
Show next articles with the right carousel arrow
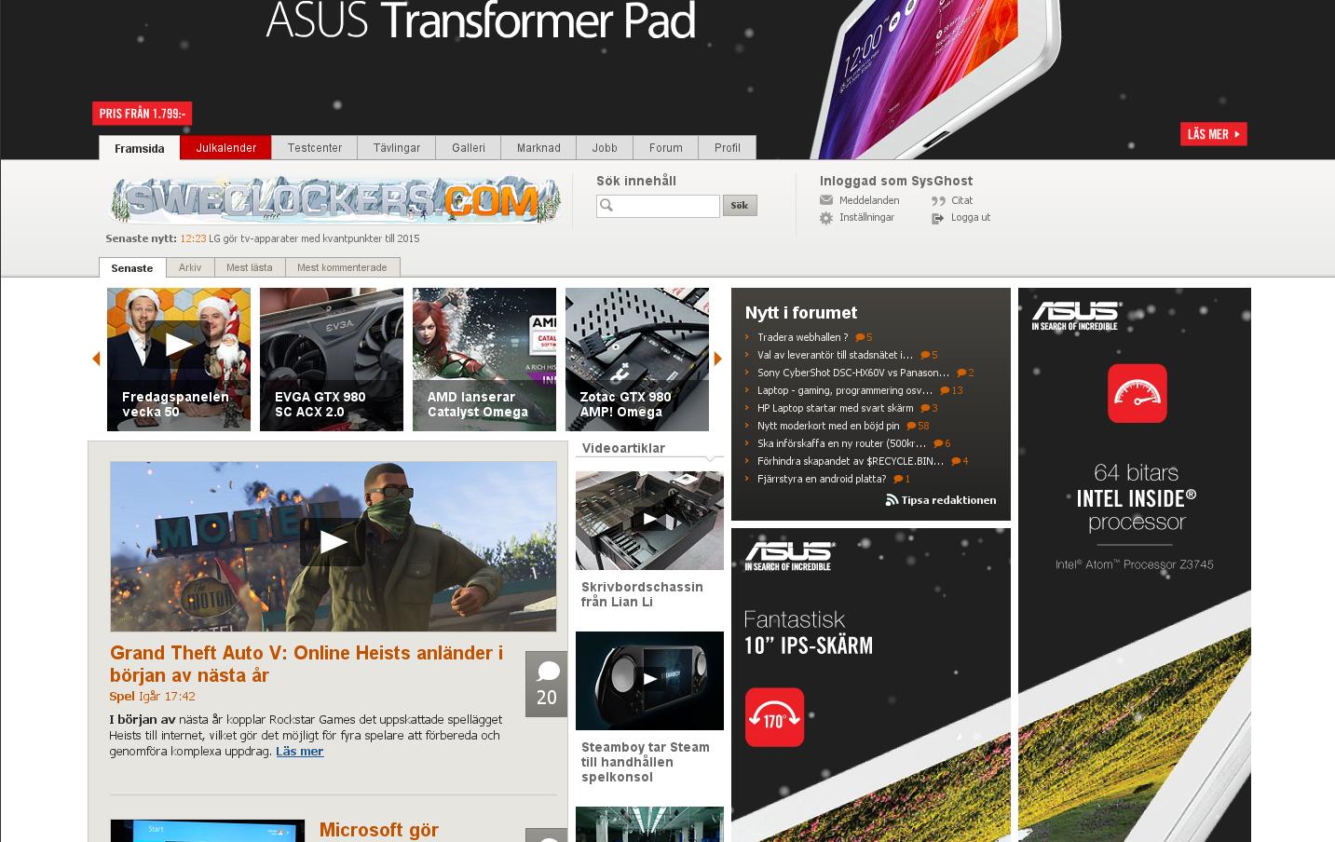[718, 359]
